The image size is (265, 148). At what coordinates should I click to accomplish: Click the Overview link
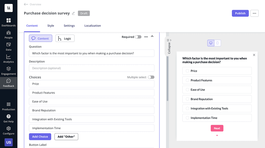point(35,4)
